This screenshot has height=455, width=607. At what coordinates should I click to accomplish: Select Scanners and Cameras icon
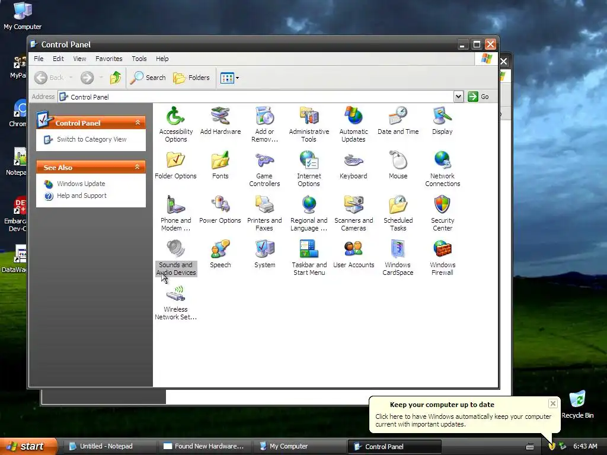coord(353,213)
